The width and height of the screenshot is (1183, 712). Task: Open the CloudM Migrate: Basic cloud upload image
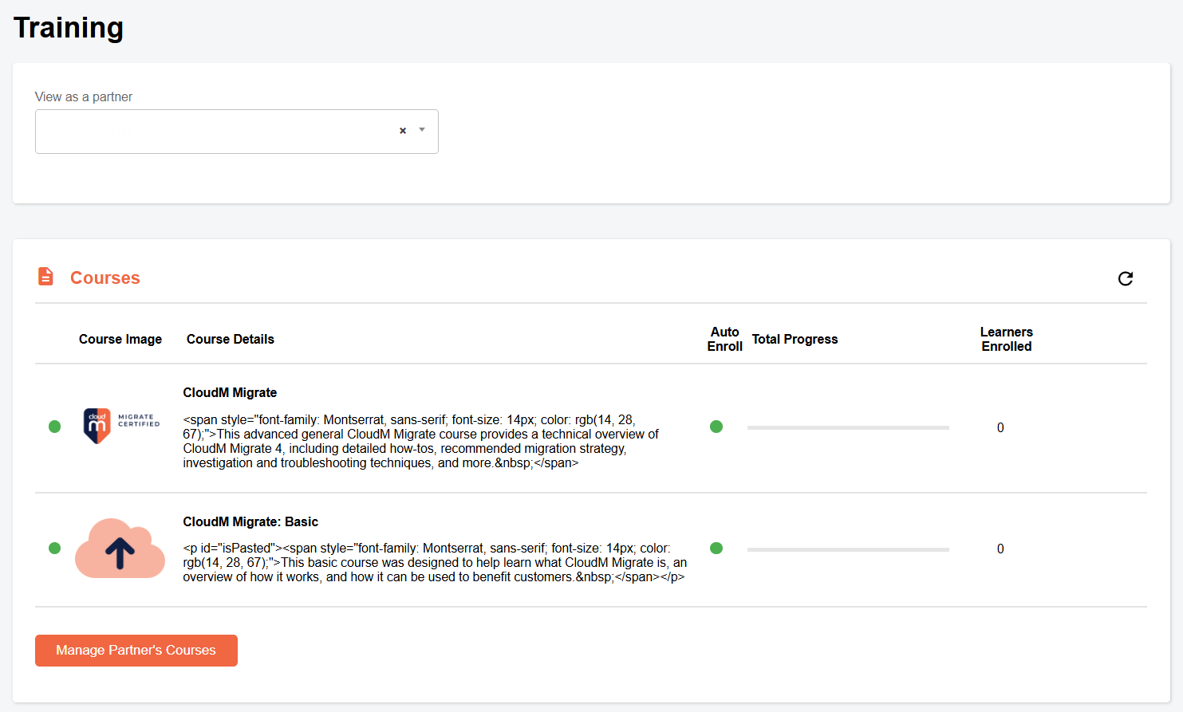click(x=120, y=548)
